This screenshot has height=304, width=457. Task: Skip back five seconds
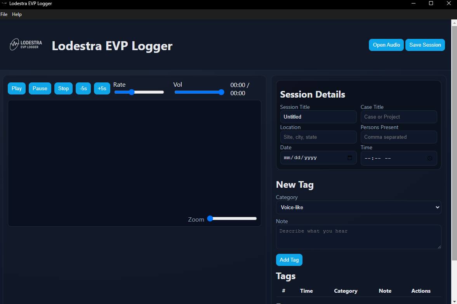pos(83,88)
